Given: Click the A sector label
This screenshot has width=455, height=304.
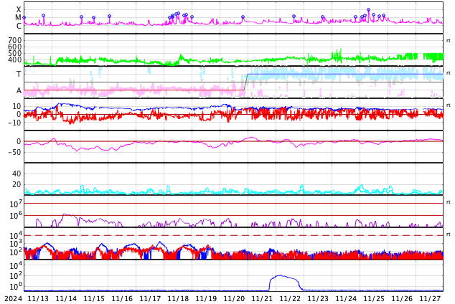Looking at the screenshot, I should point(19,91).
